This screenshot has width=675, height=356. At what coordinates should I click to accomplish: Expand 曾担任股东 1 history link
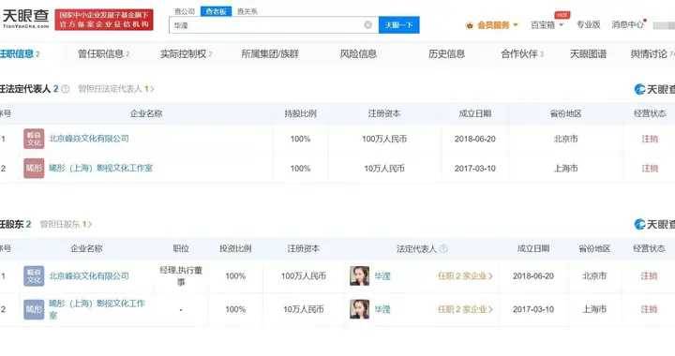[x=66, y=225]
